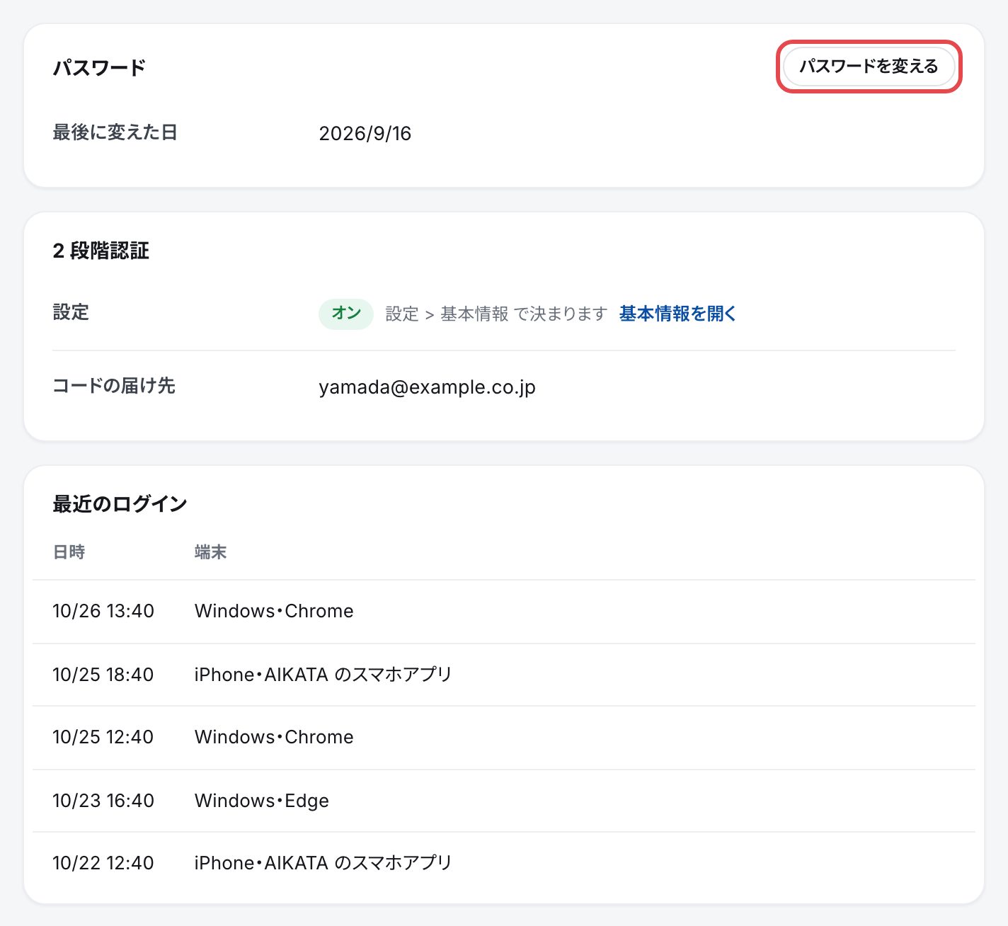Click the 設定 > 基本情報 で決まります note
This screenshot has width=1008, height=926.
[496, 314]
